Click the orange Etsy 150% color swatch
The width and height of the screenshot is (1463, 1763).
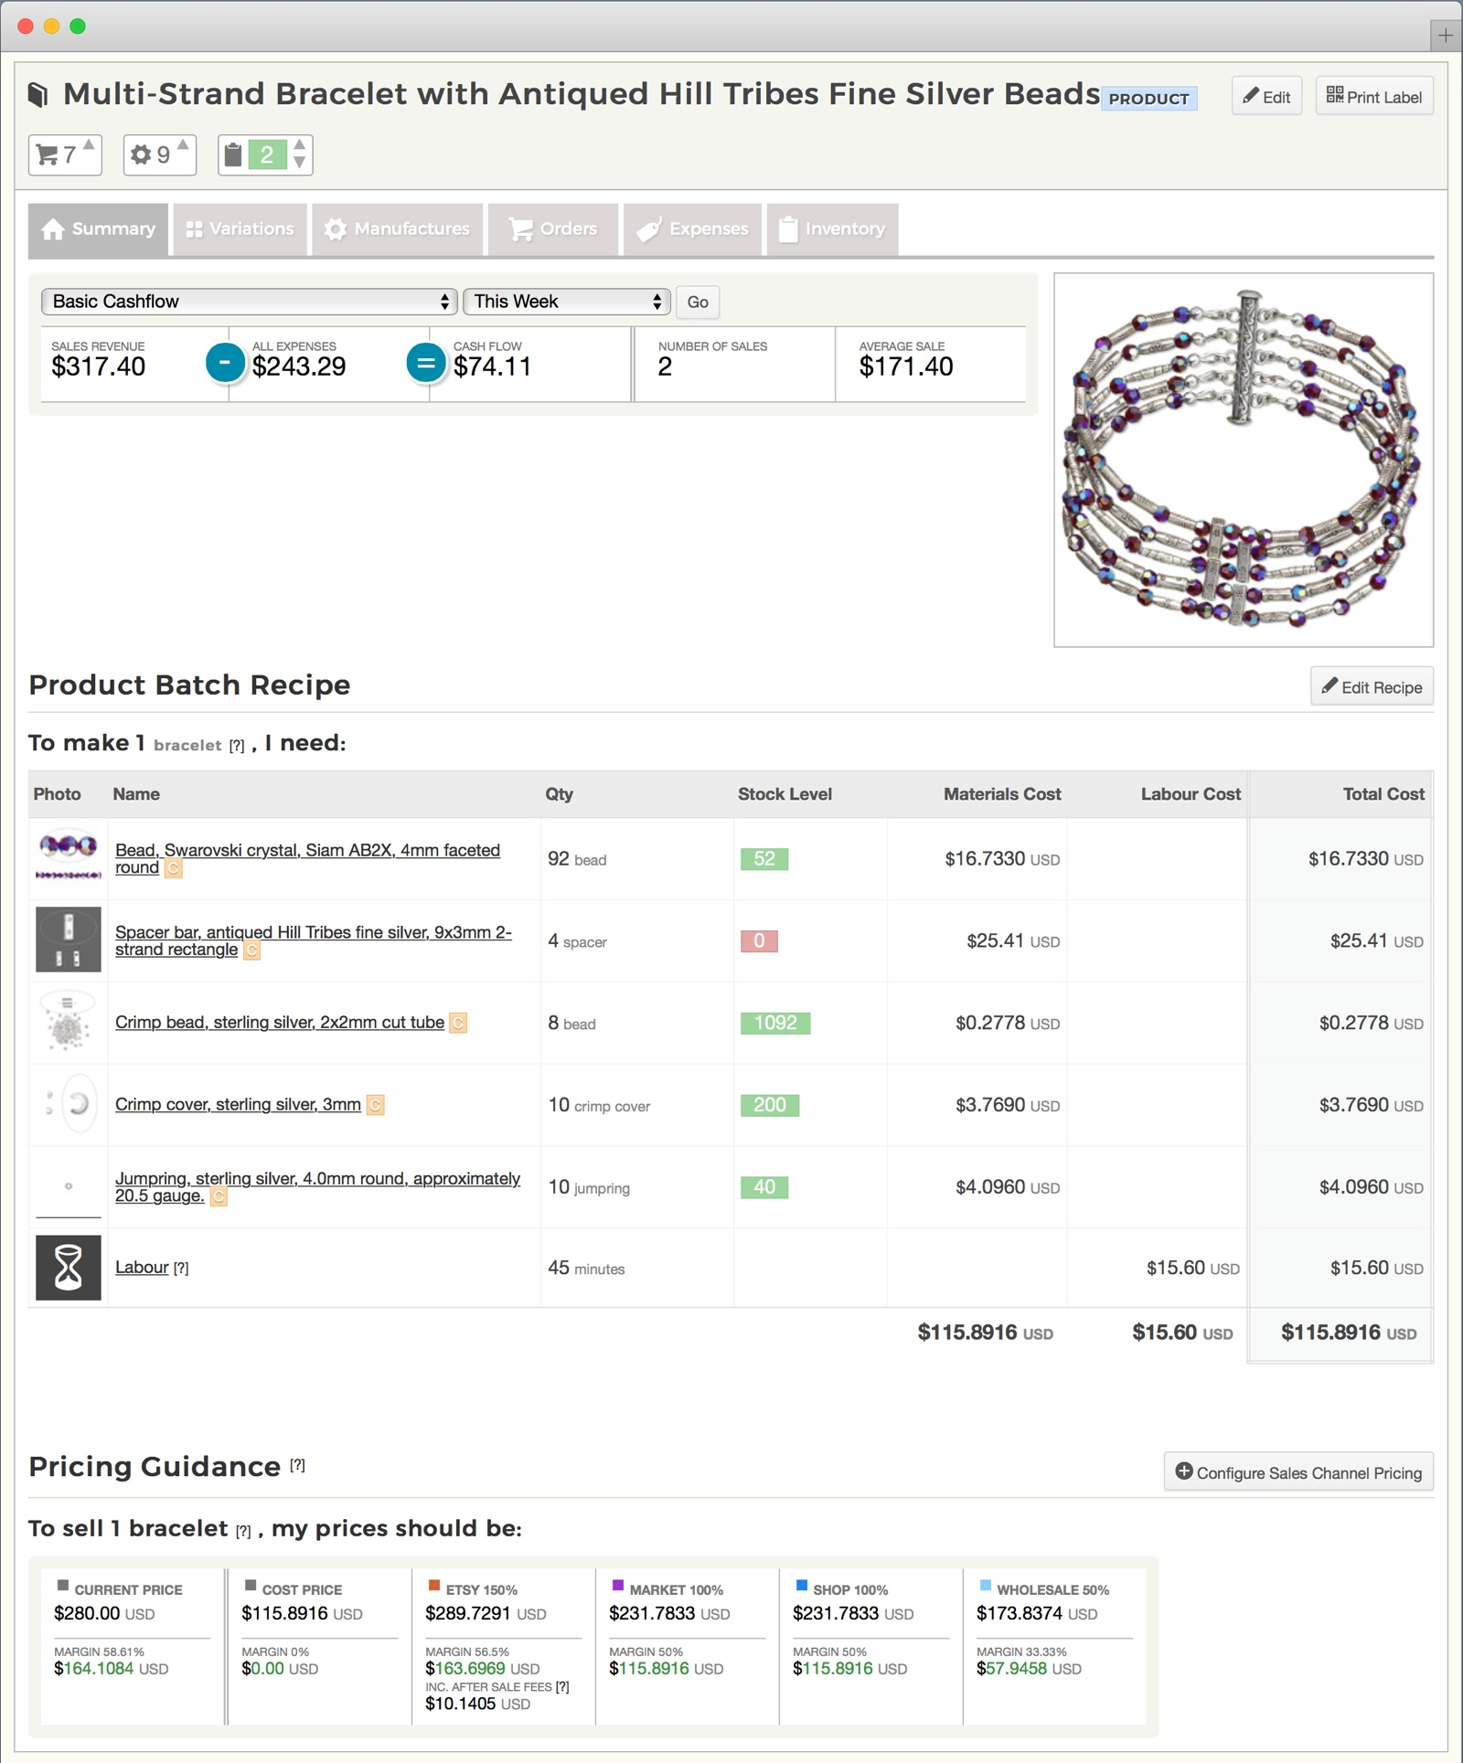(x=434, y=1586)
